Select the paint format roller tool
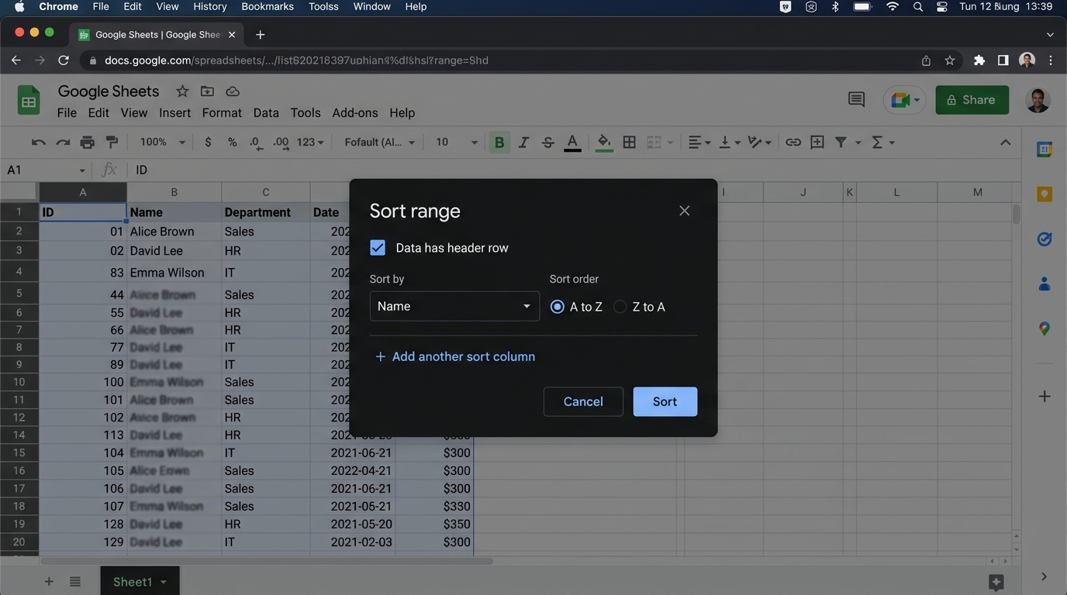This screenshot has height=595, width=1067. pos(112,143)
